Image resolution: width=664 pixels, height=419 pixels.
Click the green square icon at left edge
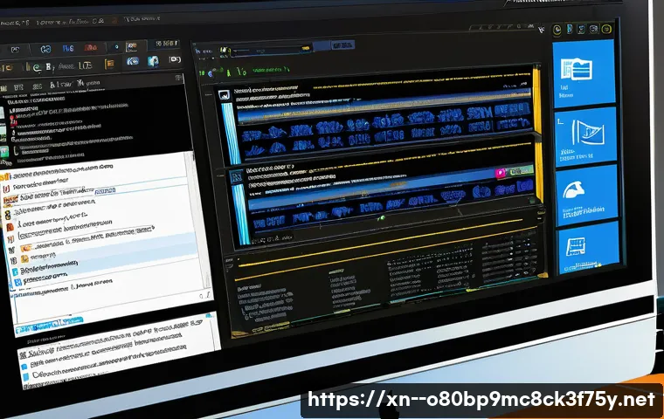point(3,152)
